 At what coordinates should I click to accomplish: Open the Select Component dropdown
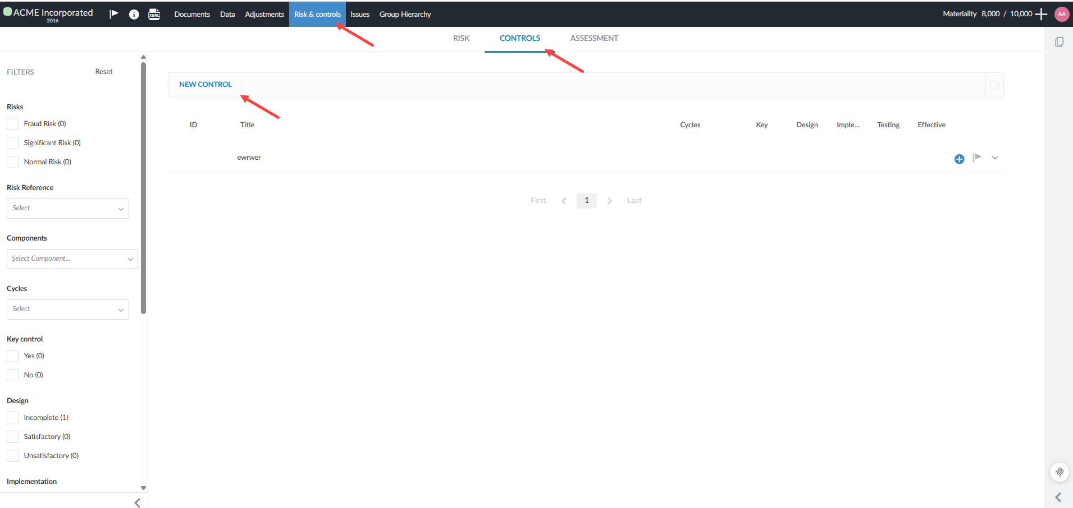(71, 258)
